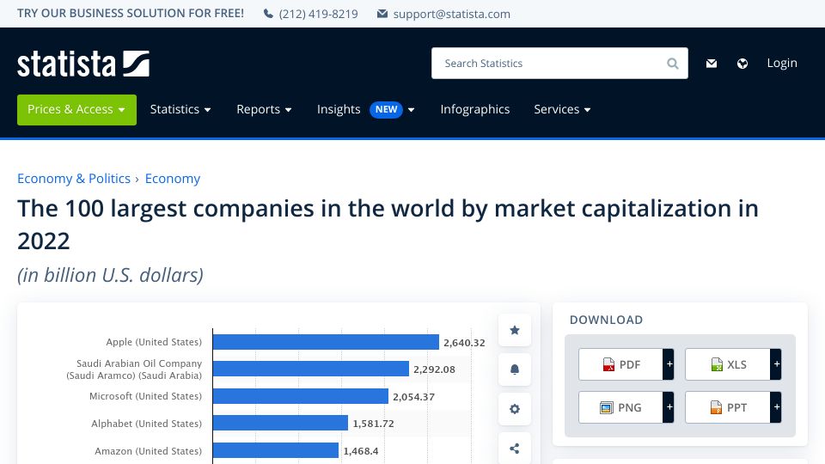
Task: Click the Microsoft bar in the chart
Action: pyautogui.click(x=301, y=396)
